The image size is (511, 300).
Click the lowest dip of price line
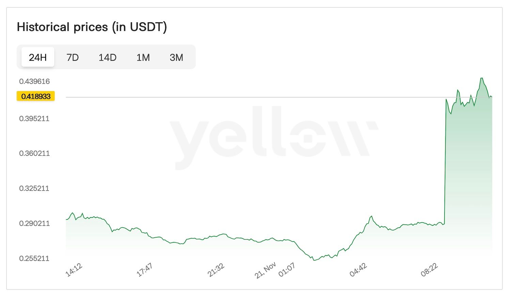314,260
